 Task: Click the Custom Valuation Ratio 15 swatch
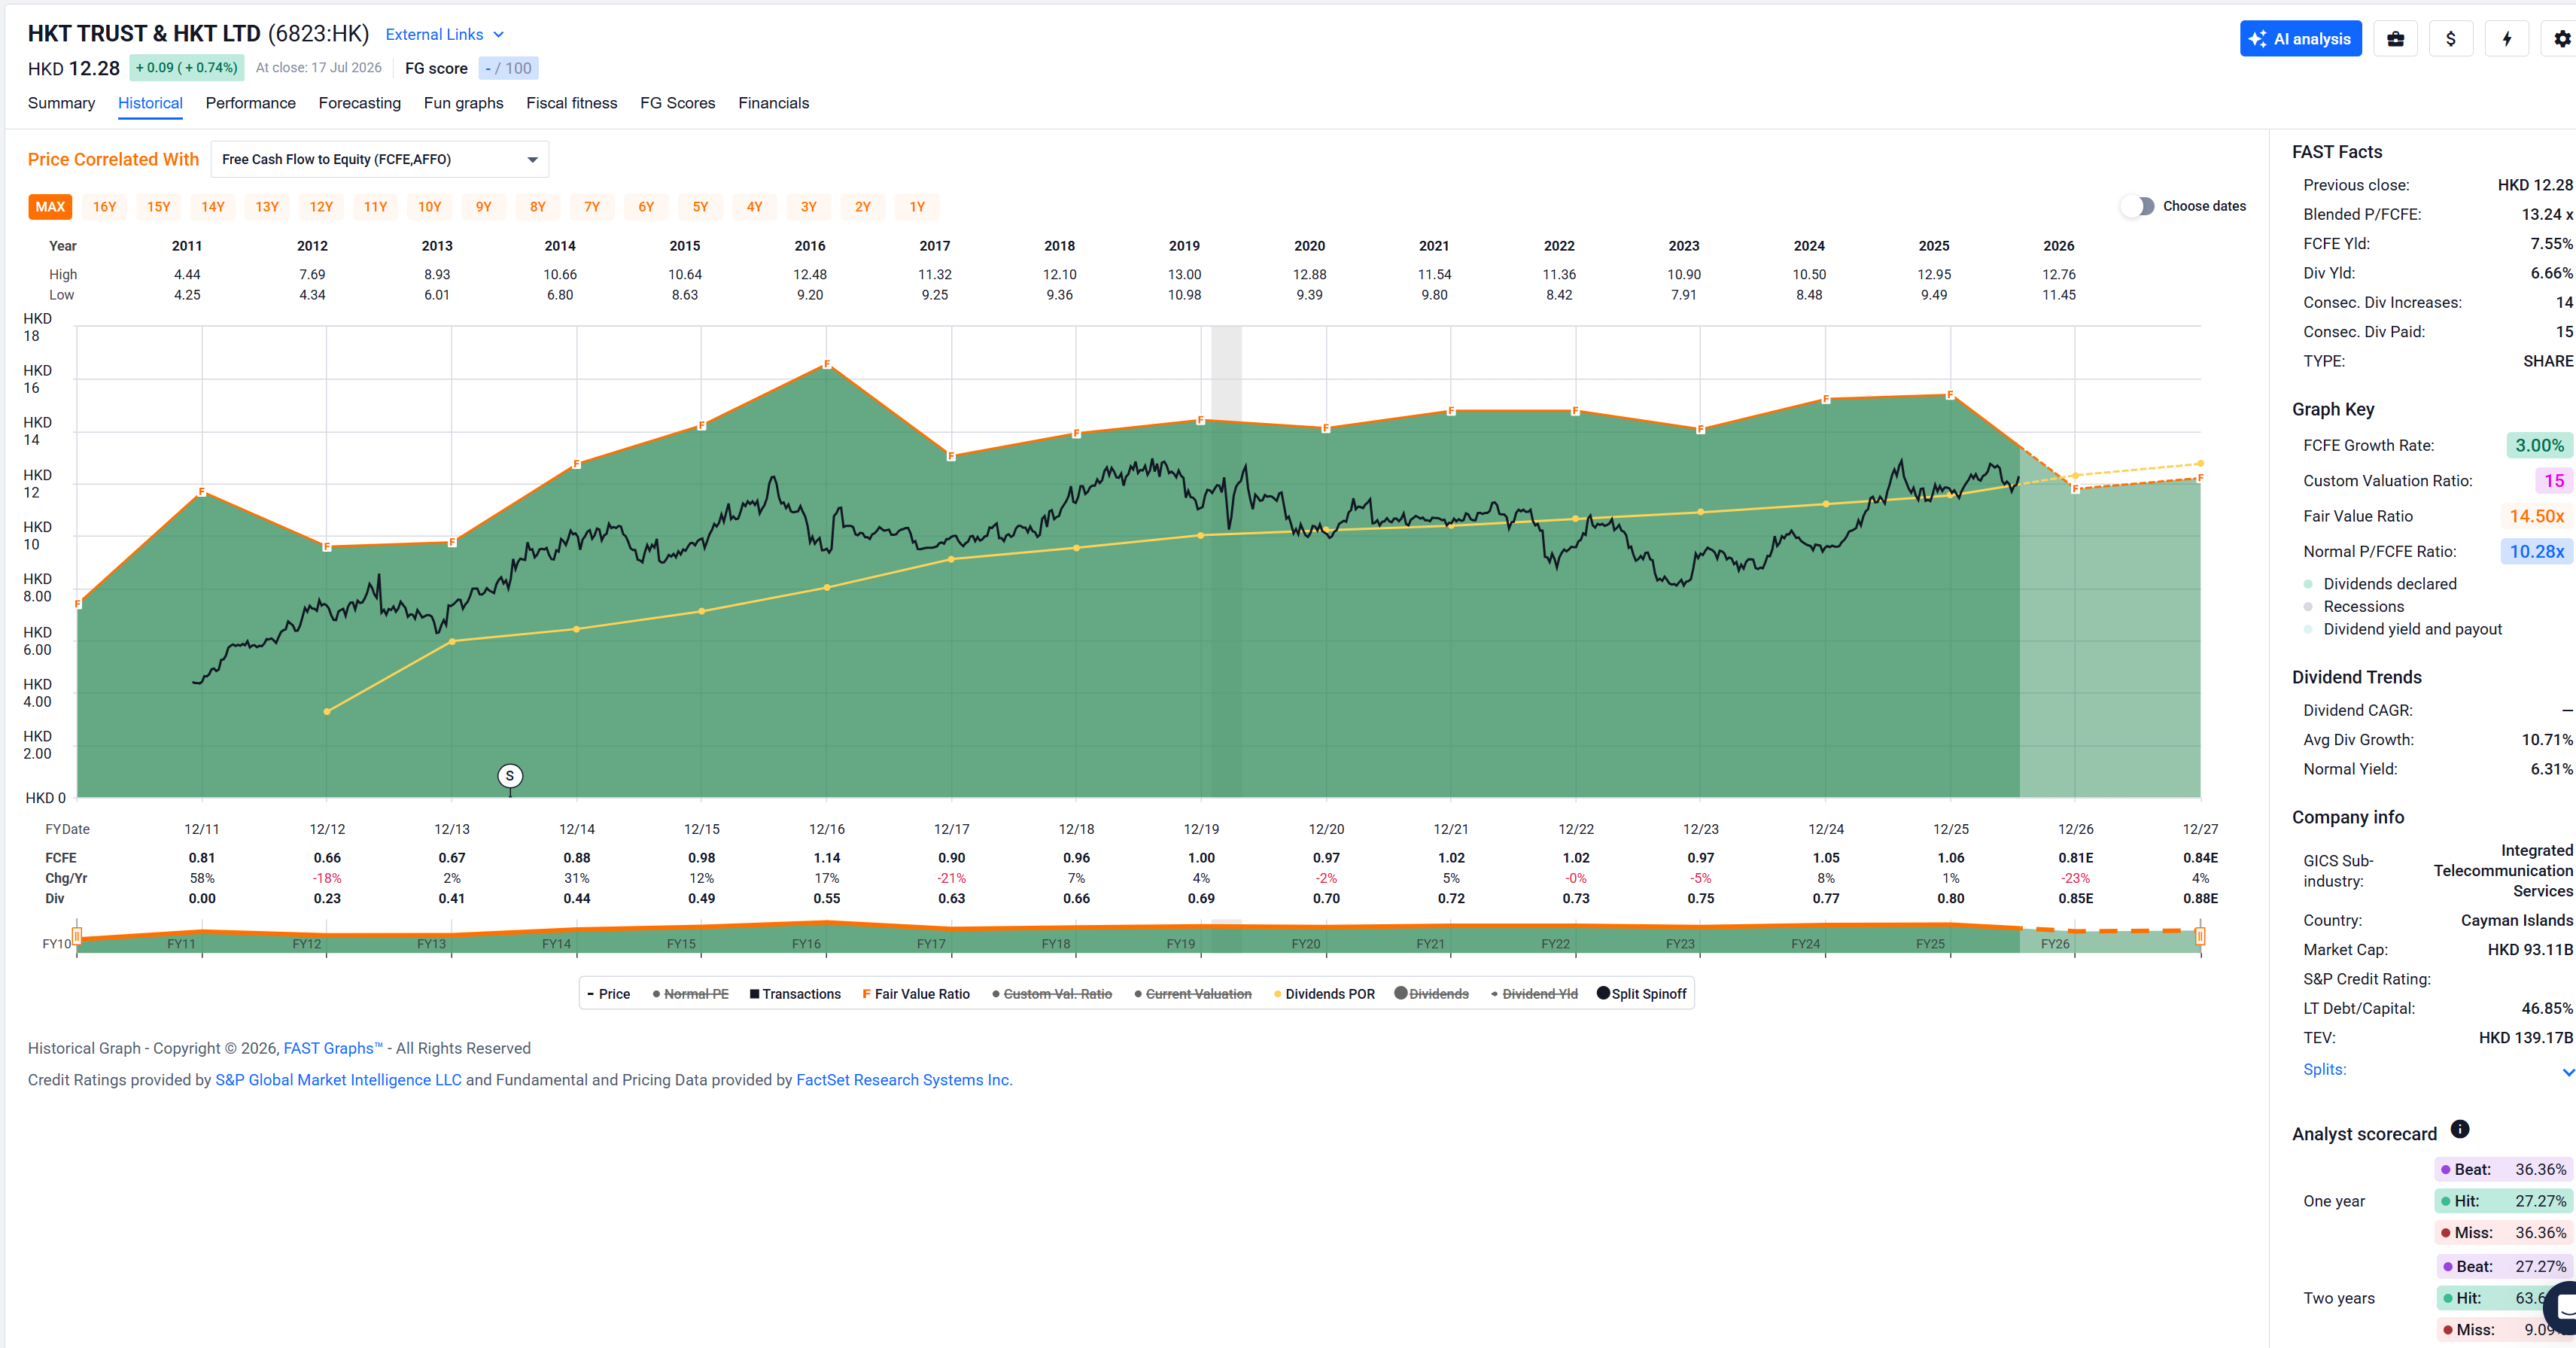2554,481
